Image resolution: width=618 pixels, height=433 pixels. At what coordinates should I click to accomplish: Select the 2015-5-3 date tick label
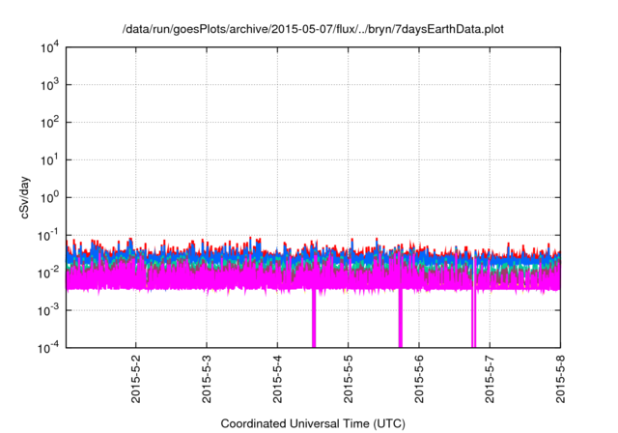pyautogui.click(x=207, y=379)
